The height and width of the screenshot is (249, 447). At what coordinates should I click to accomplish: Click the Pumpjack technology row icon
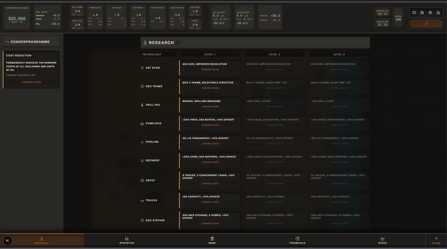coord(142,123)
